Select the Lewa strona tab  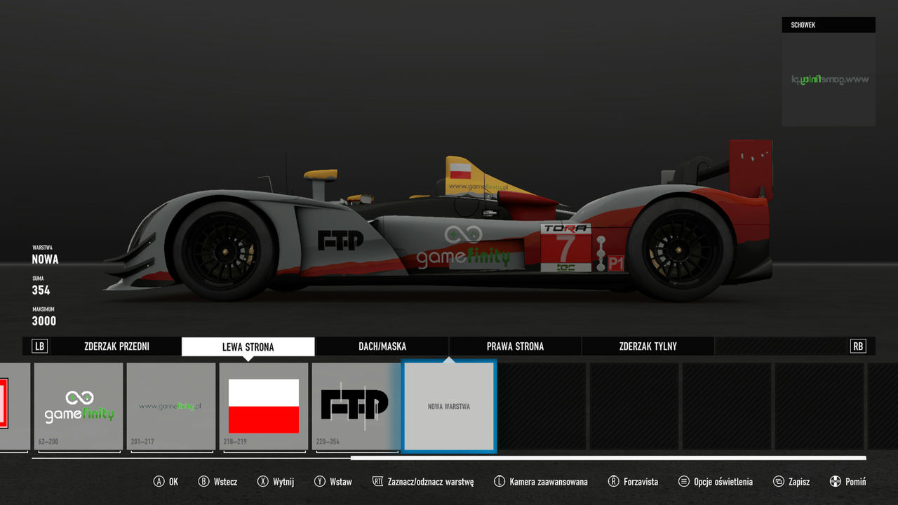point(248,346)
